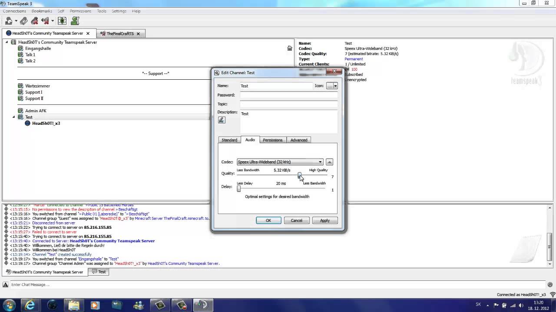
Task: Open description editor pencil icon
Action: 222,120
